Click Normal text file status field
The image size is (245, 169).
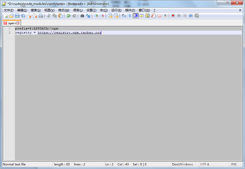pos(14,164)
